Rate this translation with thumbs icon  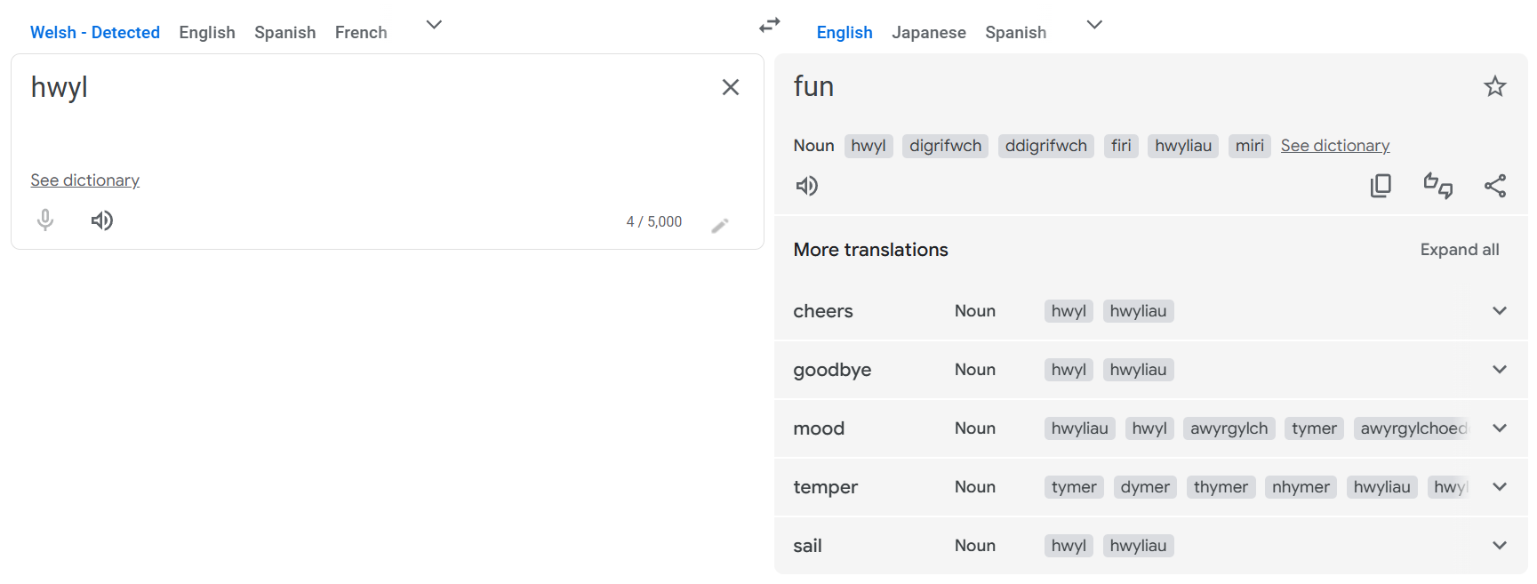tap(1437, 186)
